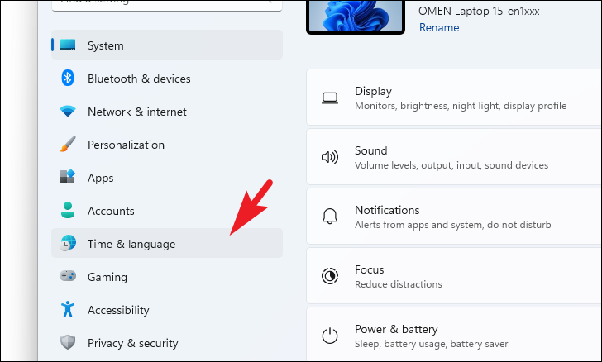Click 'Volume levels, output, input, sound devices' text
Viewport: 602px width, 362px height.
tap(451, 165)
